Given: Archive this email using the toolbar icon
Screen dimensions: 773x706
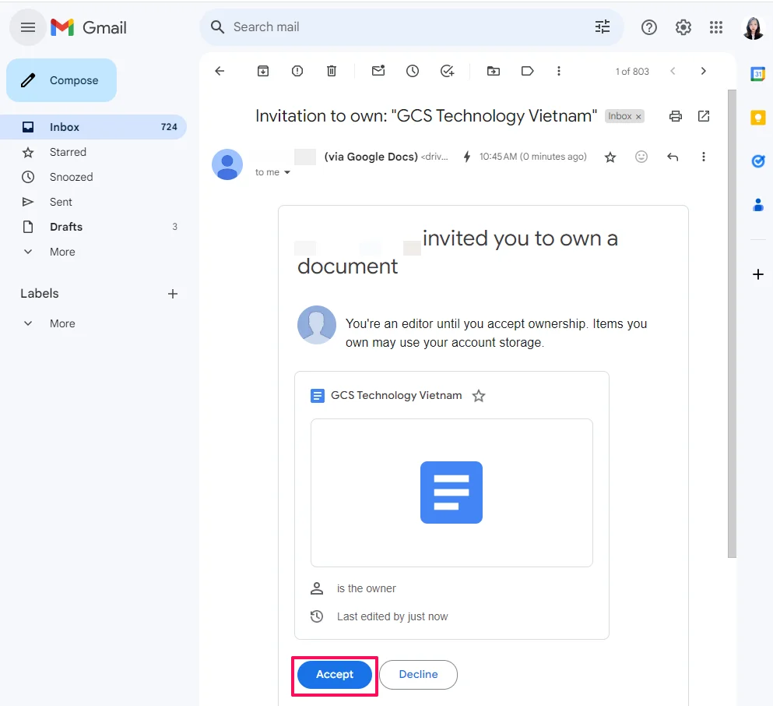Looking at the screenshot, I should point(263,71).
